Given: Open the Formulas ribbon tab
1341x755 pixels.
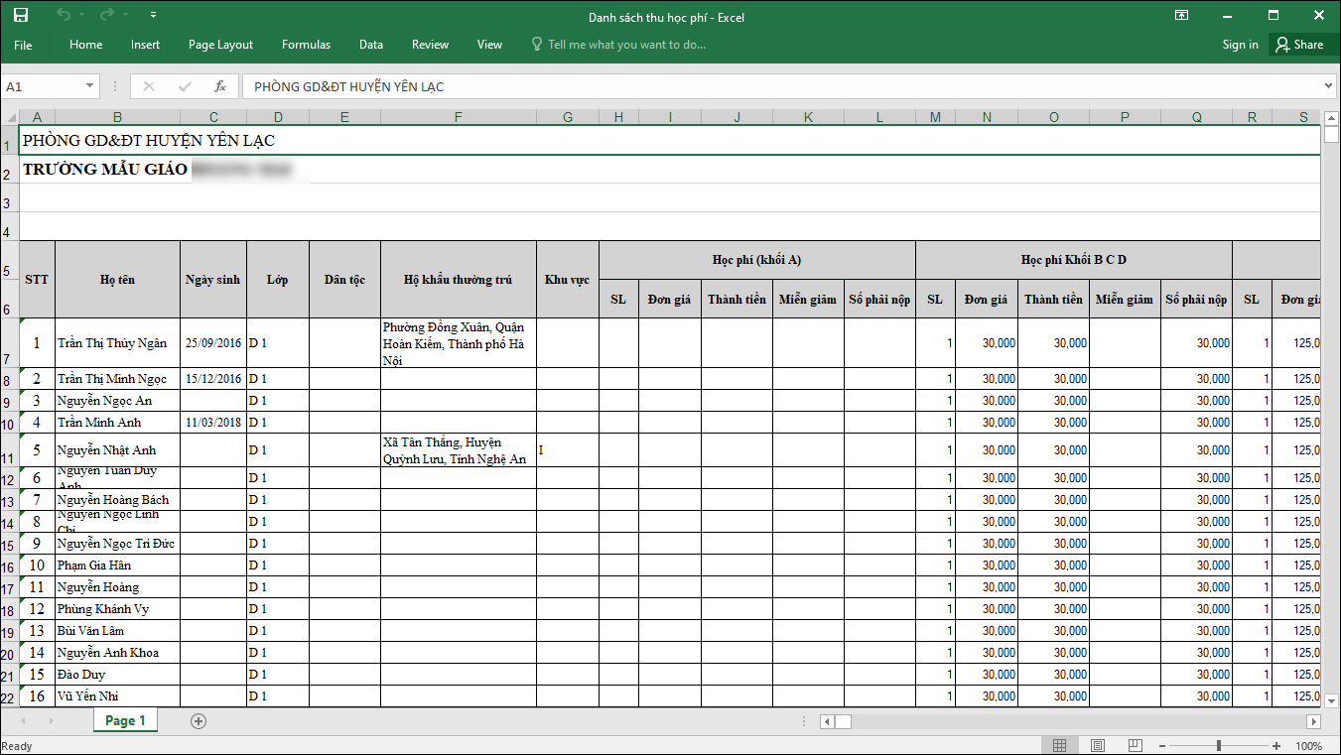Looking at the screenshot, I should [x=306, y=45].
